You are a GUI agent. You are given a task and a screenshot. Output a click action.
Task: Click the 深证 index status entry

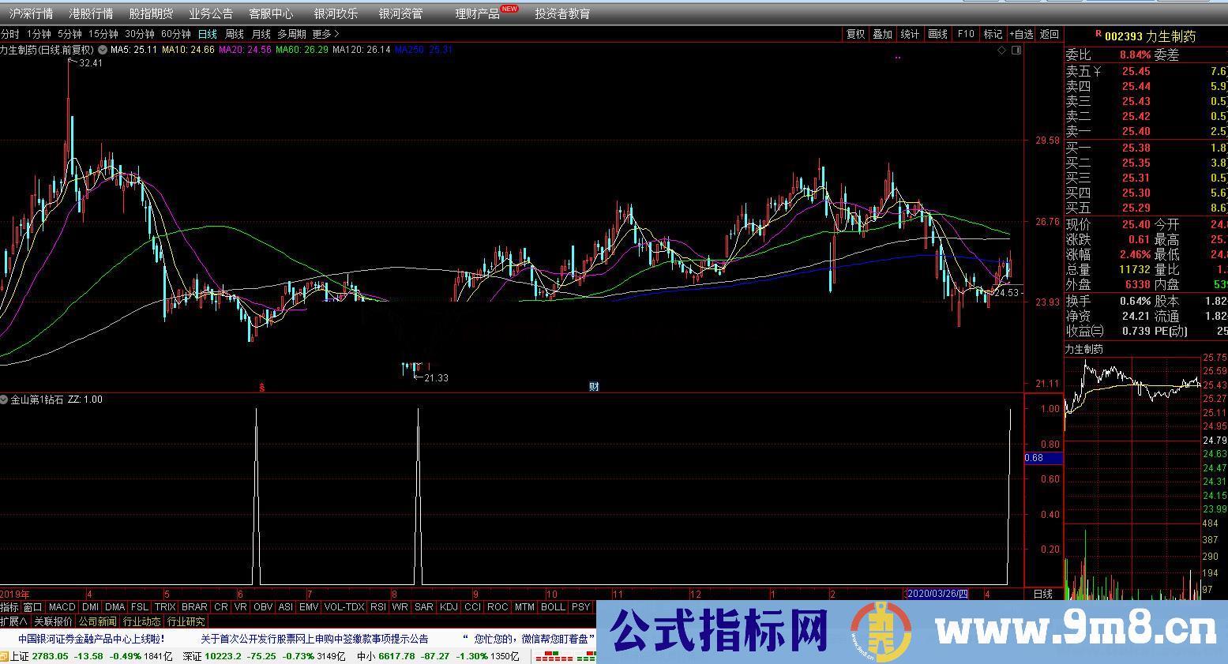coord(265,656)
